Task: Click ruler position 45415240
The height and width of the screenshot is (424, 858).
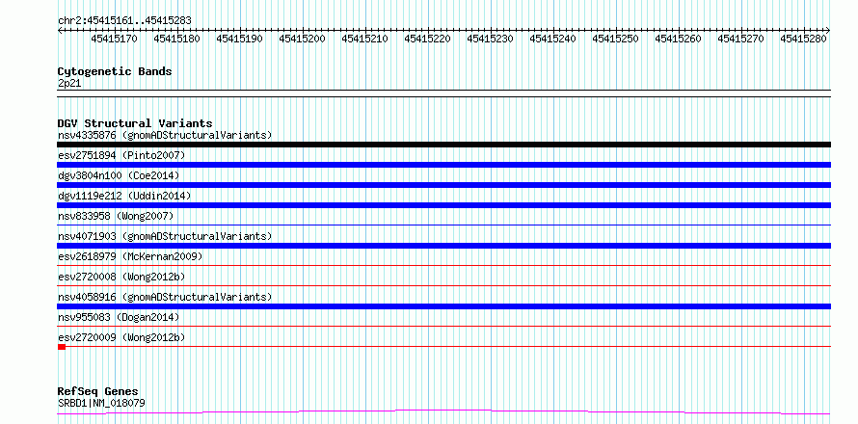Action: pos(552,39)
